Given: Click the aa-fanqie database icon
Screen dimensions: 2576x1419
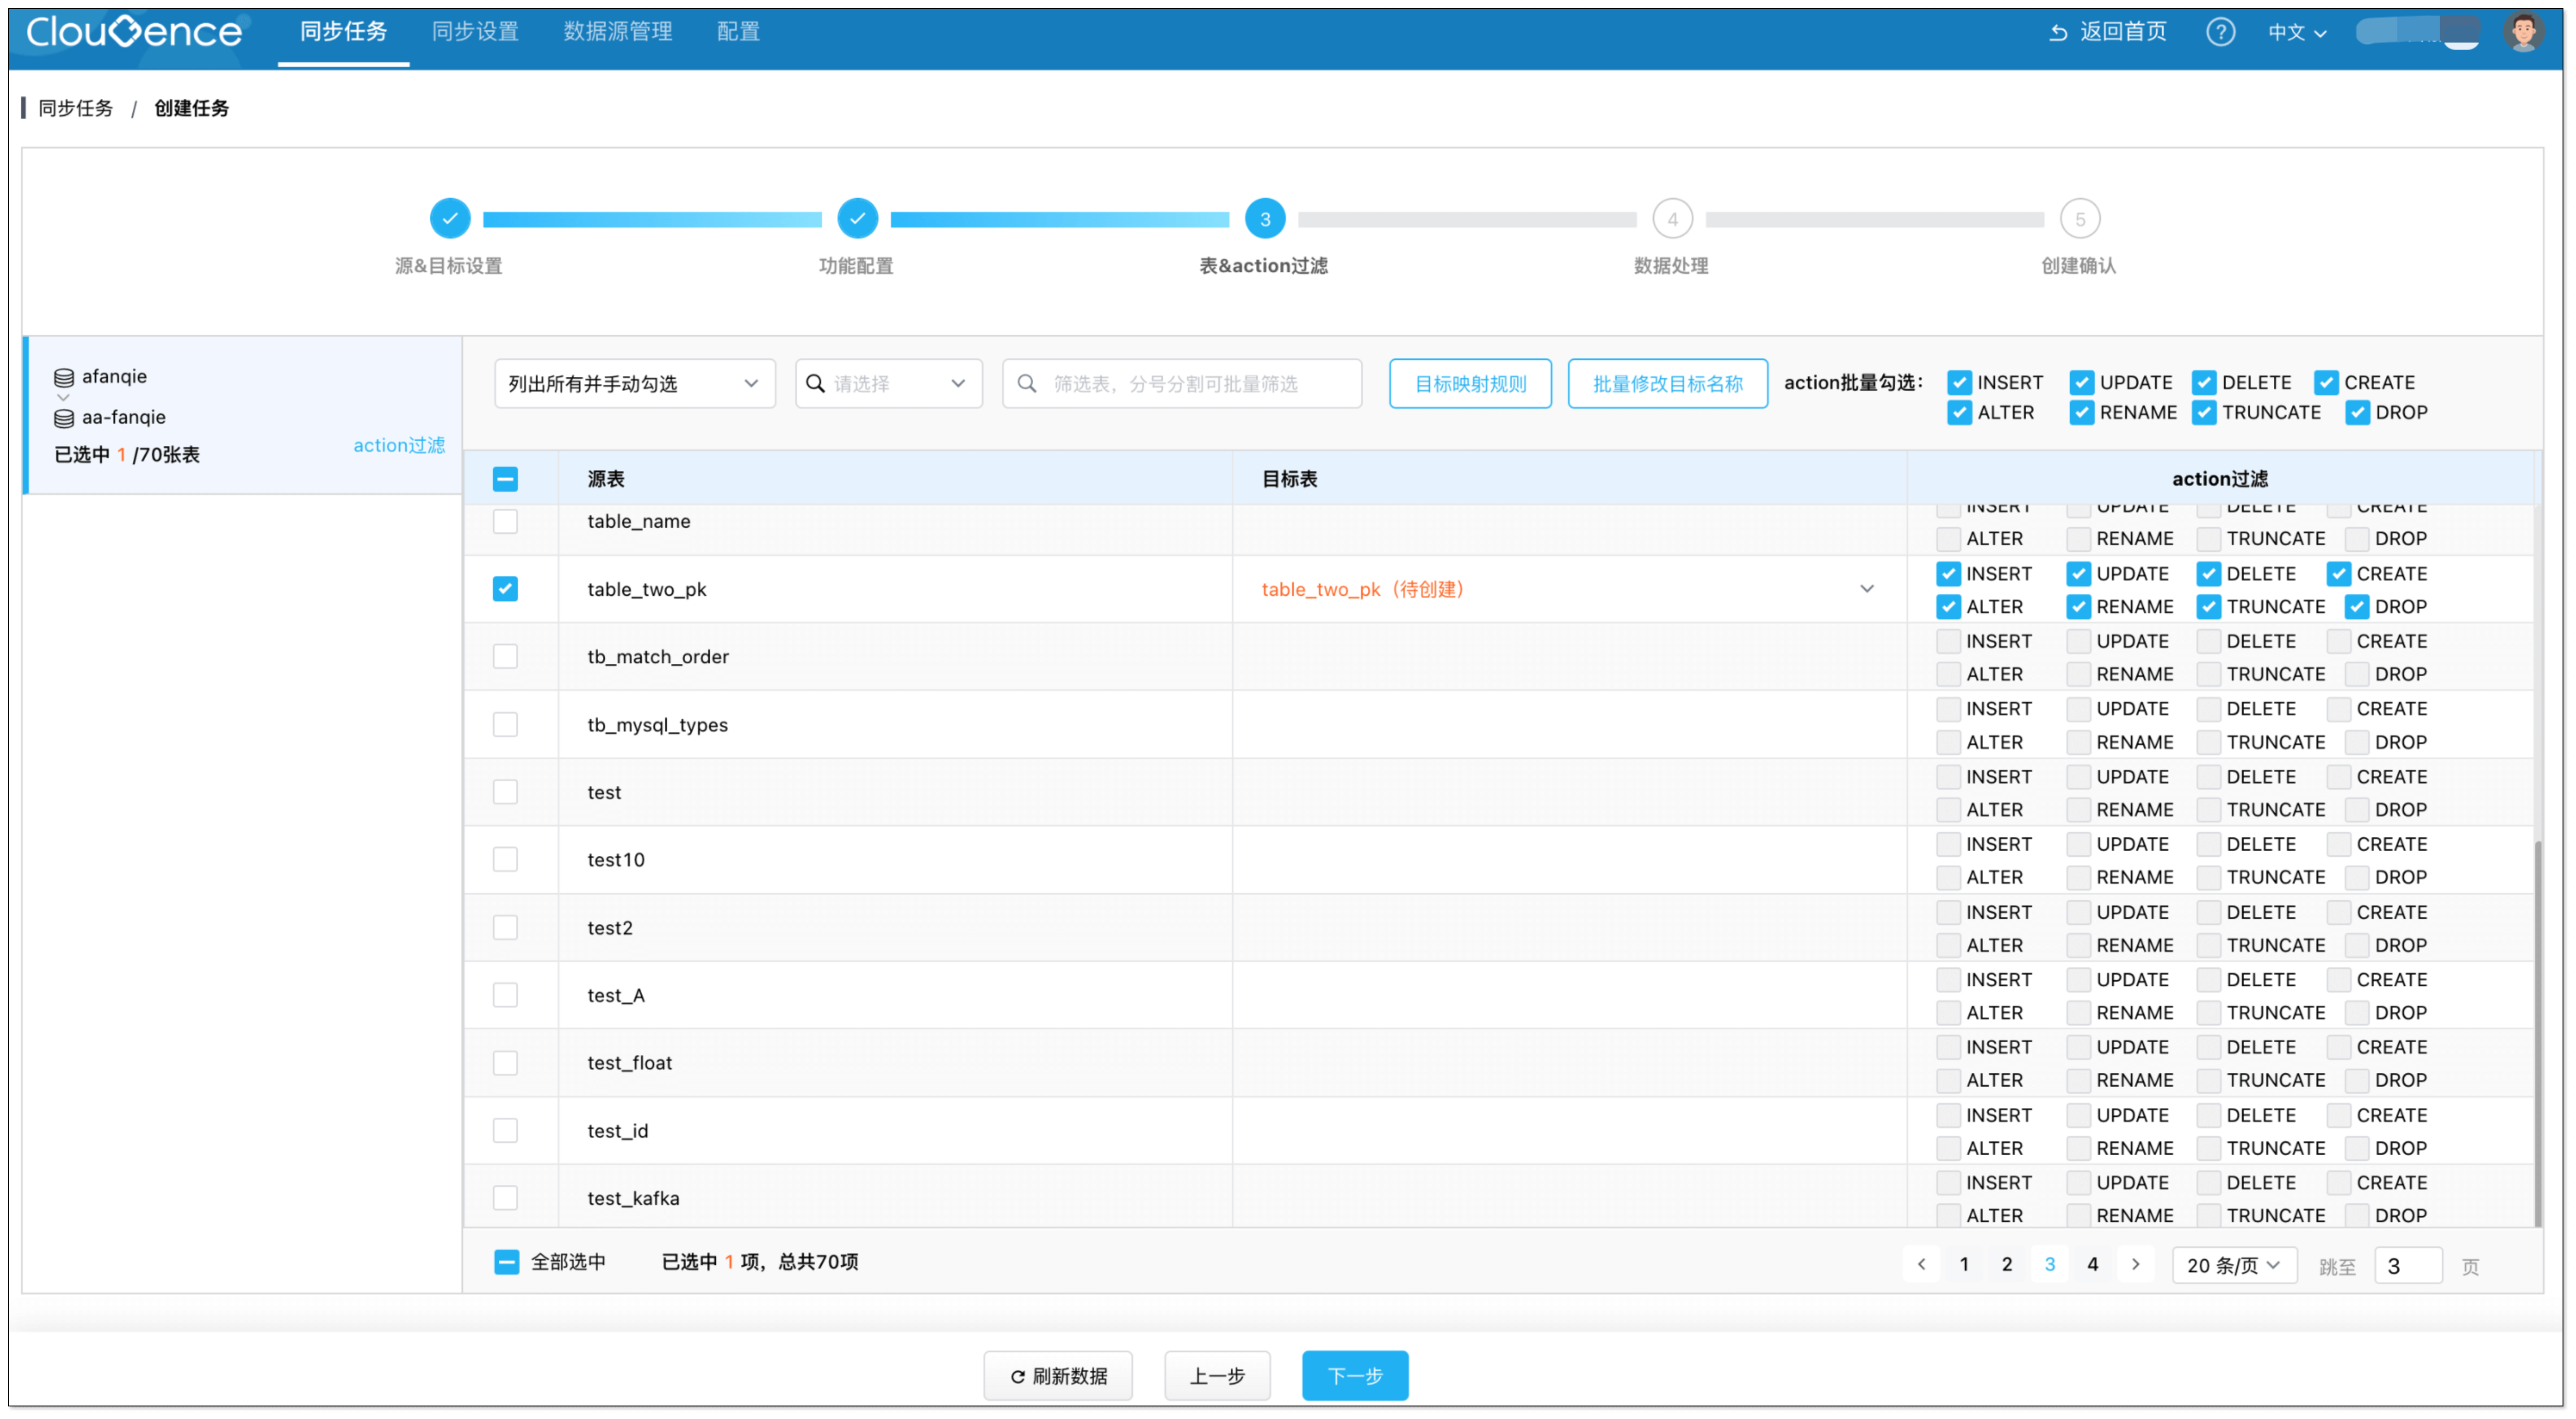Looking at the screenshot, I should pyautogui.click(x=64, y=418).
